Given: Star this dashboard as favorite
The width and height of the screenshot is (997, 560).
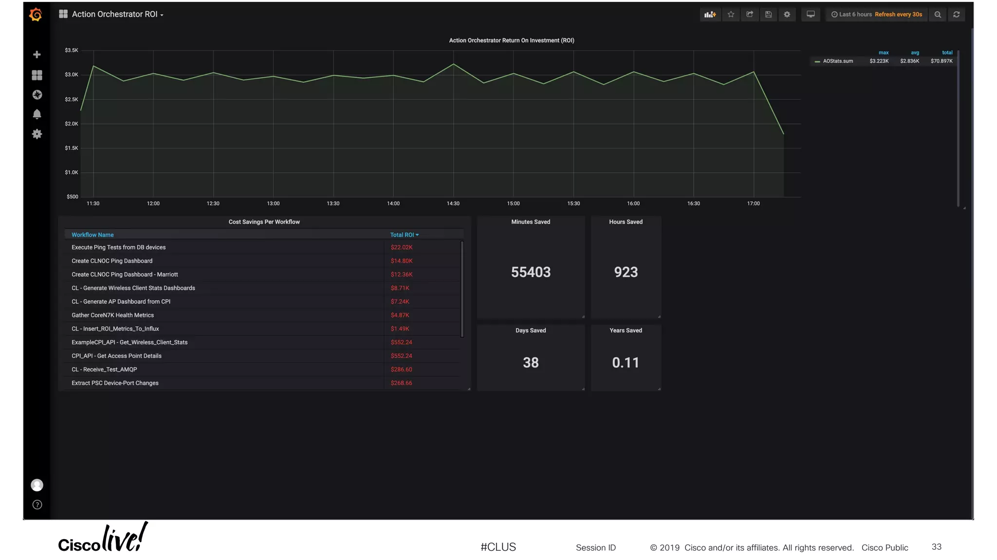Looking at the screenshot, I should (731, 15).
